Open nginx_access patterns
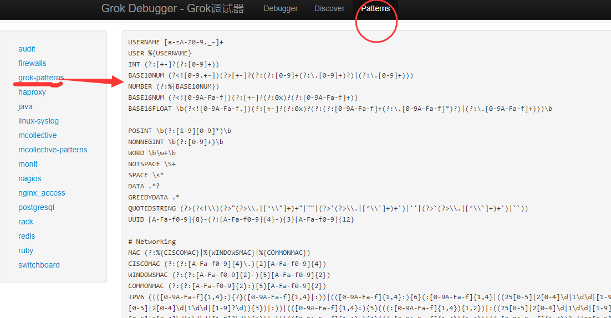611x318 pixels. click(x=42, y=193)
